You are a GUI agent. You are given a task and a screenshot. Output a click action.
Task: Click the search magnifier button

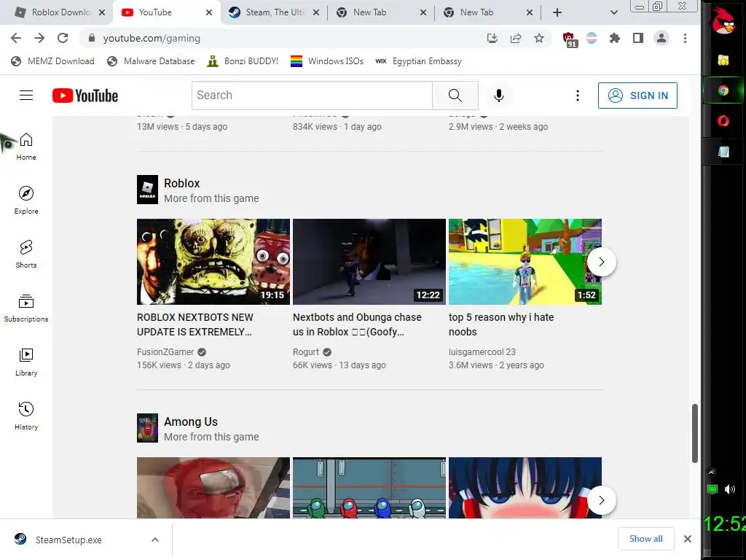(455, 96)
